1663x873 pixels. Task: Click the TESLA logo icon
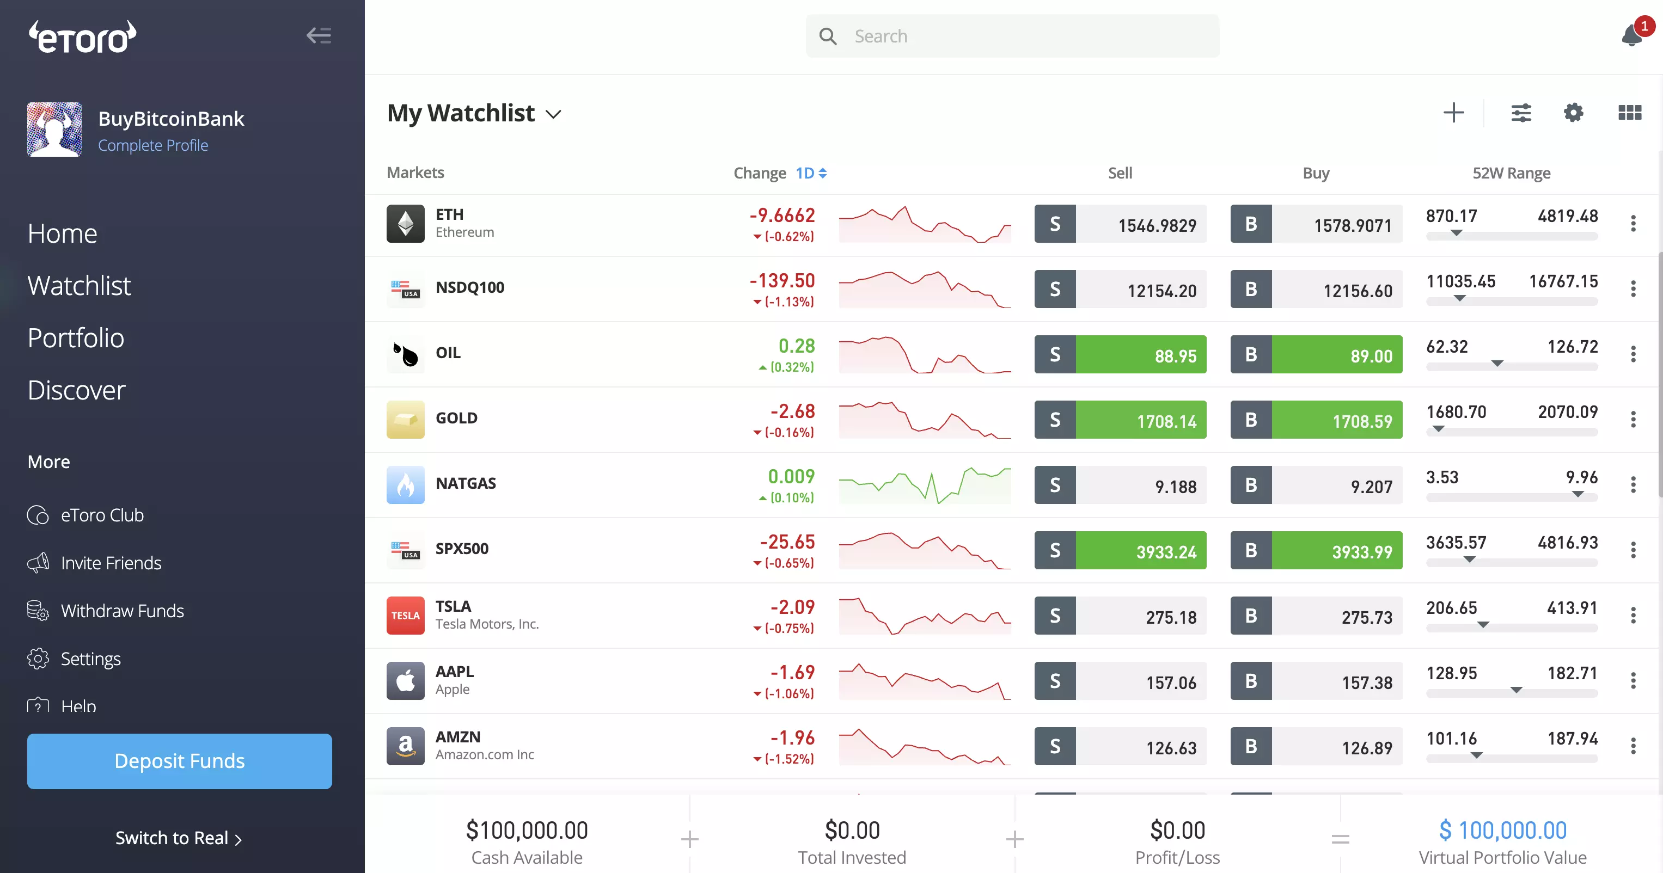click(406, 616)
